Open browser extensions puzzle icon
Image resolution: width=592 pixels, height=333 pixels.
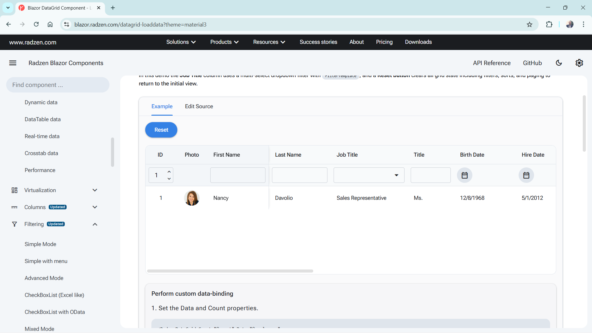click(x=549, y=25)
